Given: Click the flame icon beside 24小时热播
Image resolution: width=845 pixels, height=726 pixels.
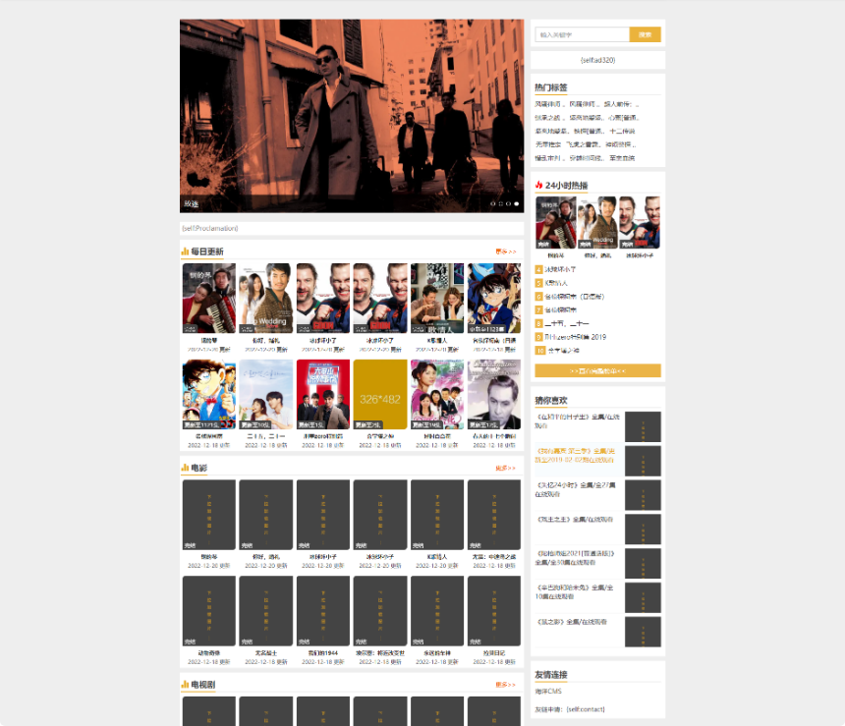Looking at the screenshot, I should pyautogui.click(x=538, y=185).
